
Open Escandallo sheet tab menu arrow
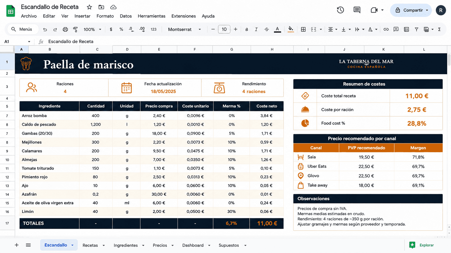click(x=72, y=245)
